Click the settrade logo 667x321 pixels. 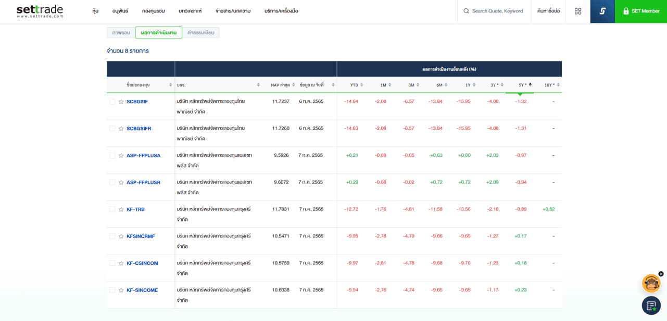tap(40, 11)
